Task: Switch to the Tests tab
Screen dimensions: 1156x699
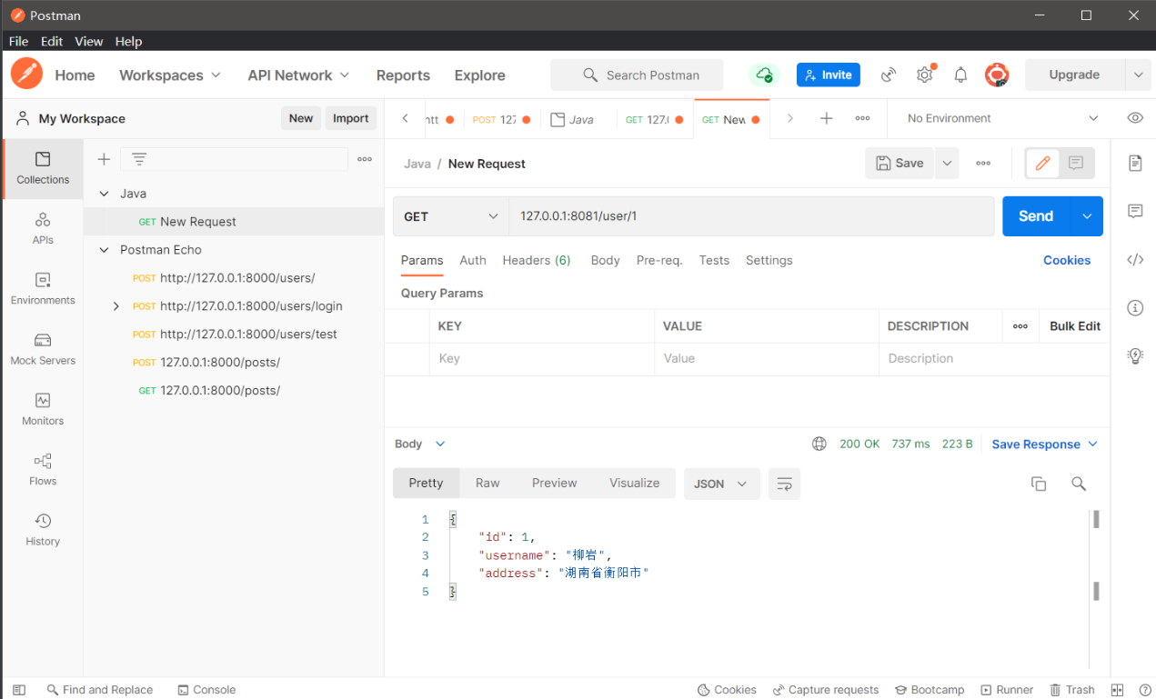Action: click(x=714, y=260)
